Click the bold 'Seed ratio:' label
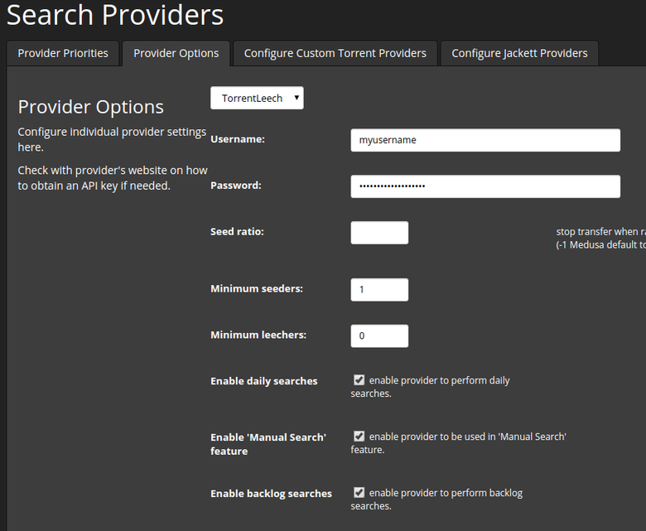Screen dimensions: 646x531 (x=237, y=231)
